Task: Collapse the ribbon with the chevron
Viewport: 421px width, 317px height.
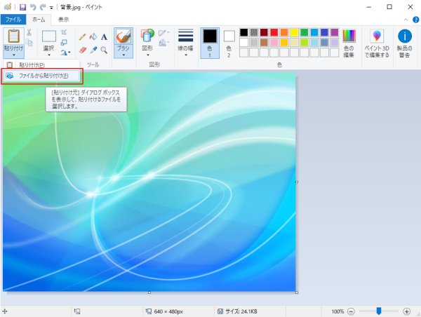Action: tap(406, 20)
